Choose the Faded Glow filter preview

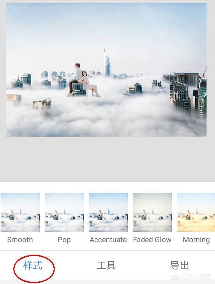pos(152,212)
